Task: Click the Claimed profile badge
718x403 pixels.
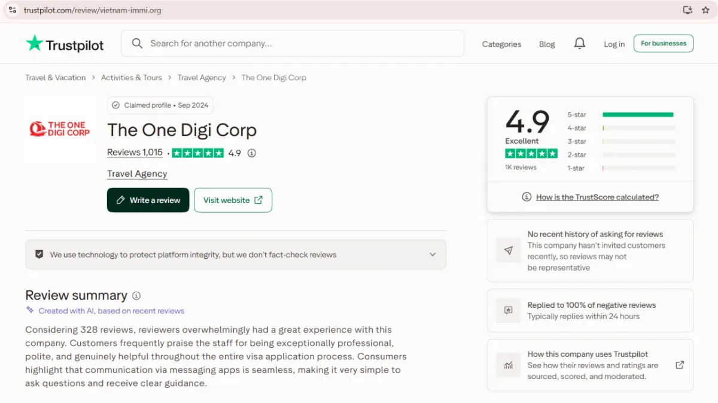Action: pyautogui.click(x=160, y=105)
